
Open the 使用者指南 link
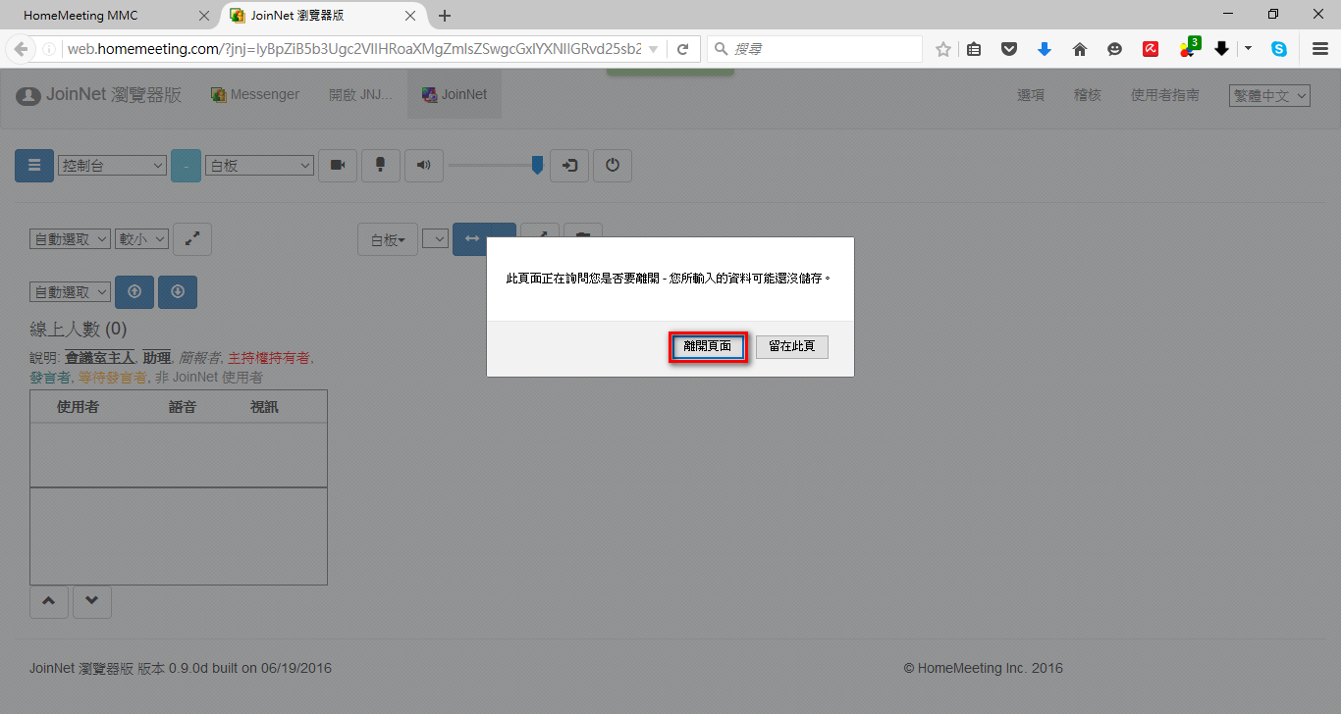tap(1165, 95)
